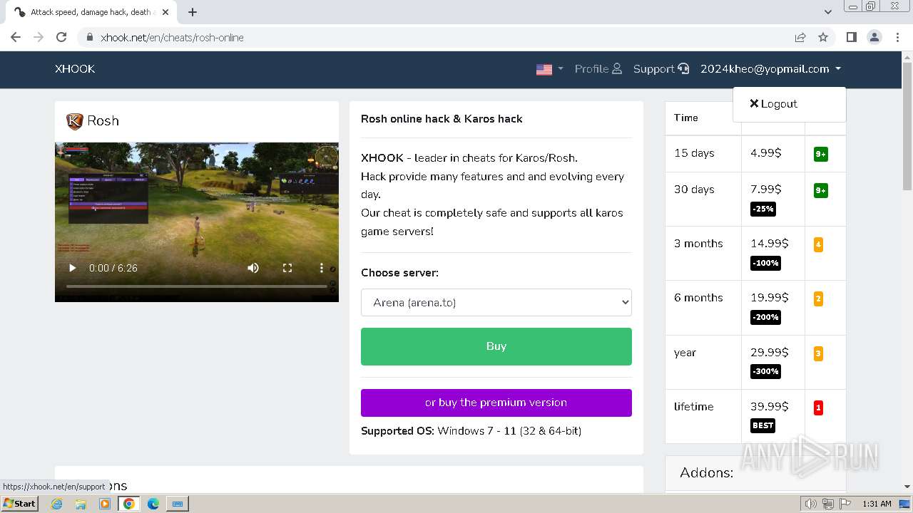Screen dimensions: 913x513
Task: Open network tray icon
Action: [x=828, y=504]
